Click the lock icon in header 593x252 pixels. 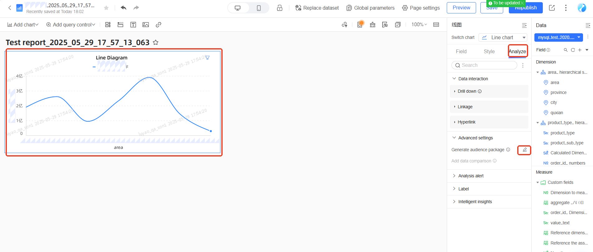coord(280,8)
